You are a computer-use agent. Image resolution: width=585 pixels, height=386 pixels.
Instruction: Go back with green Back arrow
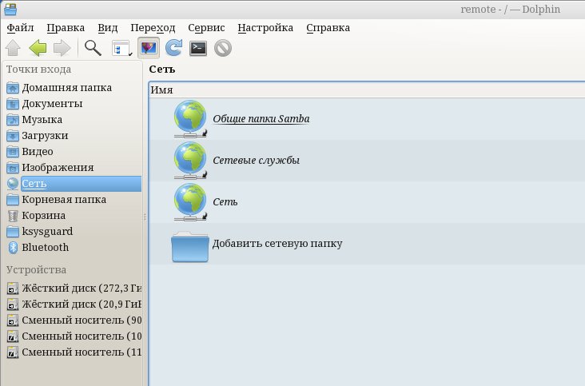(x=38, y=48)
